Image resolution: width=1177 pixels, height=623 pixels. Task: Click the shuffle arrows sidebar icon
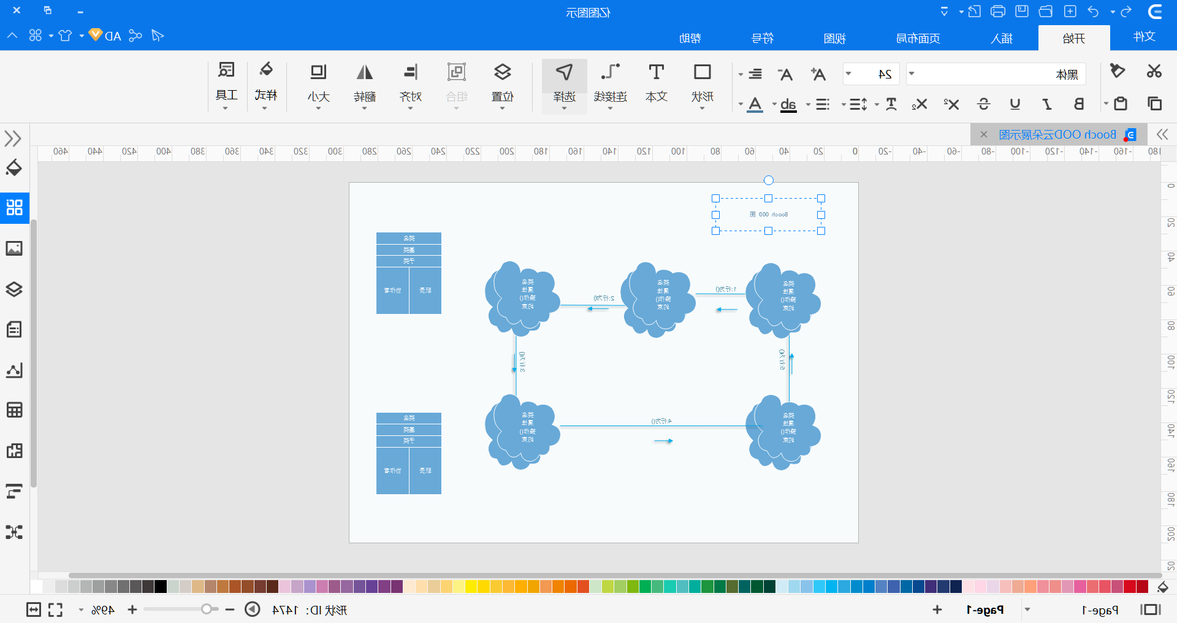14,532
